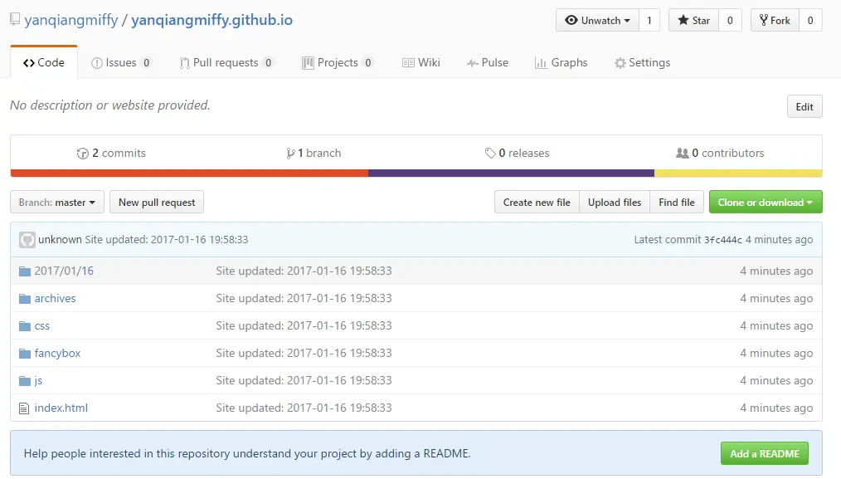Open the css folder
Screen dimensions: 841x479
[41, 325]
